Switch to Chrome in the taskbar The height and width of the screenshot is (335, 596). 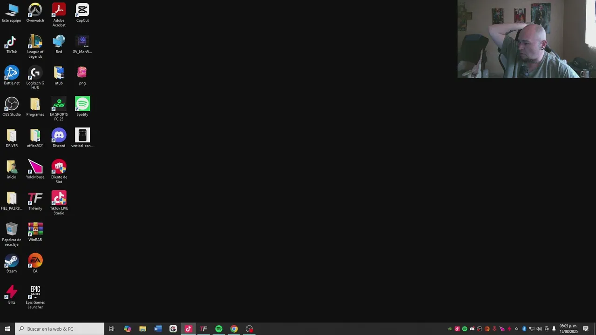click(x=234, y=329)
